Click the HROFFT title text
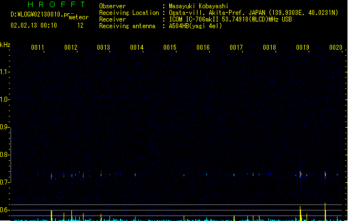Viewport: 348px width, 221px height. tap(56, 4)
